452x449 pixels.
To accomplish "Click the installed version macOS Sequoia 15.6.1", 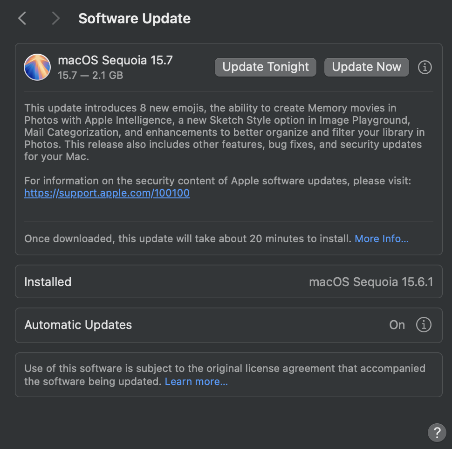I will click(371, 282).
